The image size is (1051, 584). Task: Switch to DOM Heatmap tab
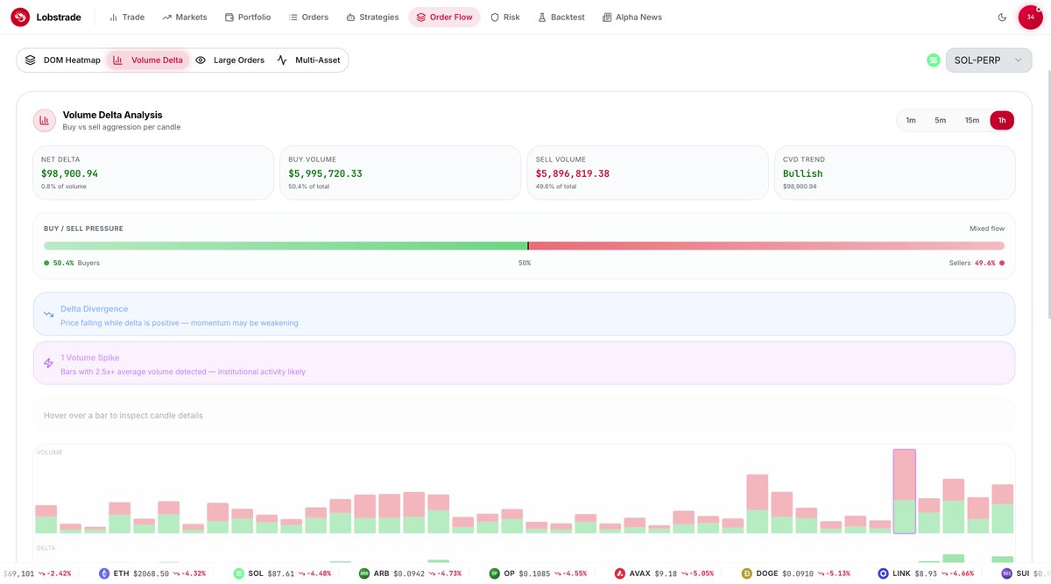tap(62, 60)
